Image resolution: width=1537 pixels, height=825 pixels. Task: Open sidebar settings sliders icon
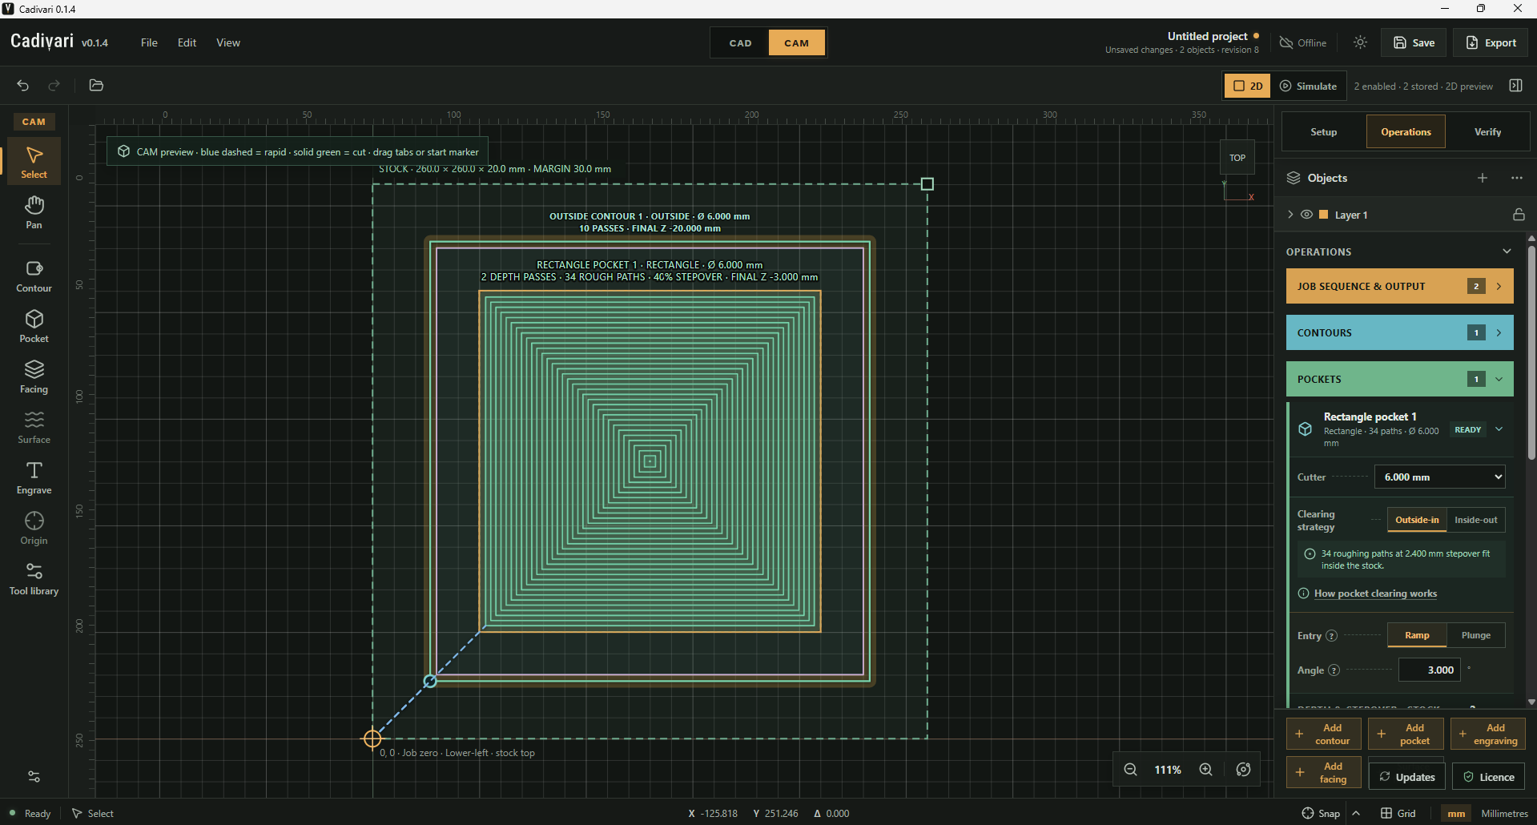pyautogui.click(x=34, y=776)
